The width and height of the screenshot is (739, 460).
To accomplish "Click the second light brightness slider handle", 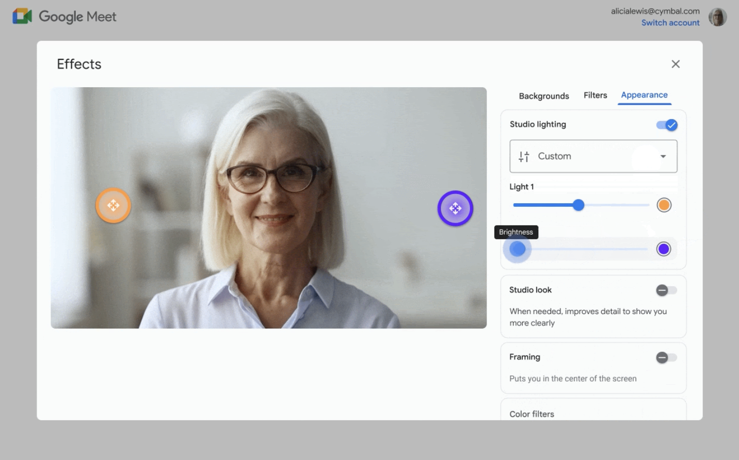I will 518,249.
